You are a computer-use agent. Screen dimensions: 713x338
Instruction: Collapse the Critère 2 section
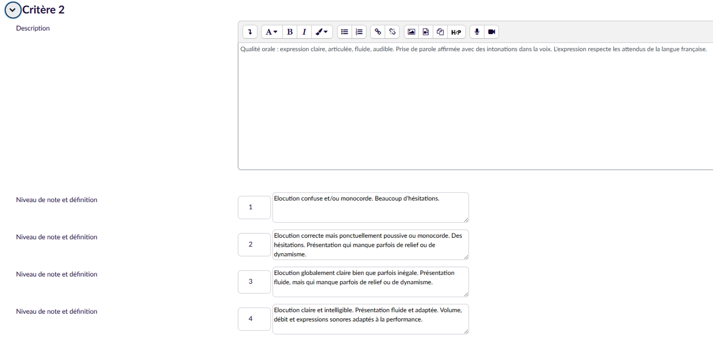click(13, 10)
